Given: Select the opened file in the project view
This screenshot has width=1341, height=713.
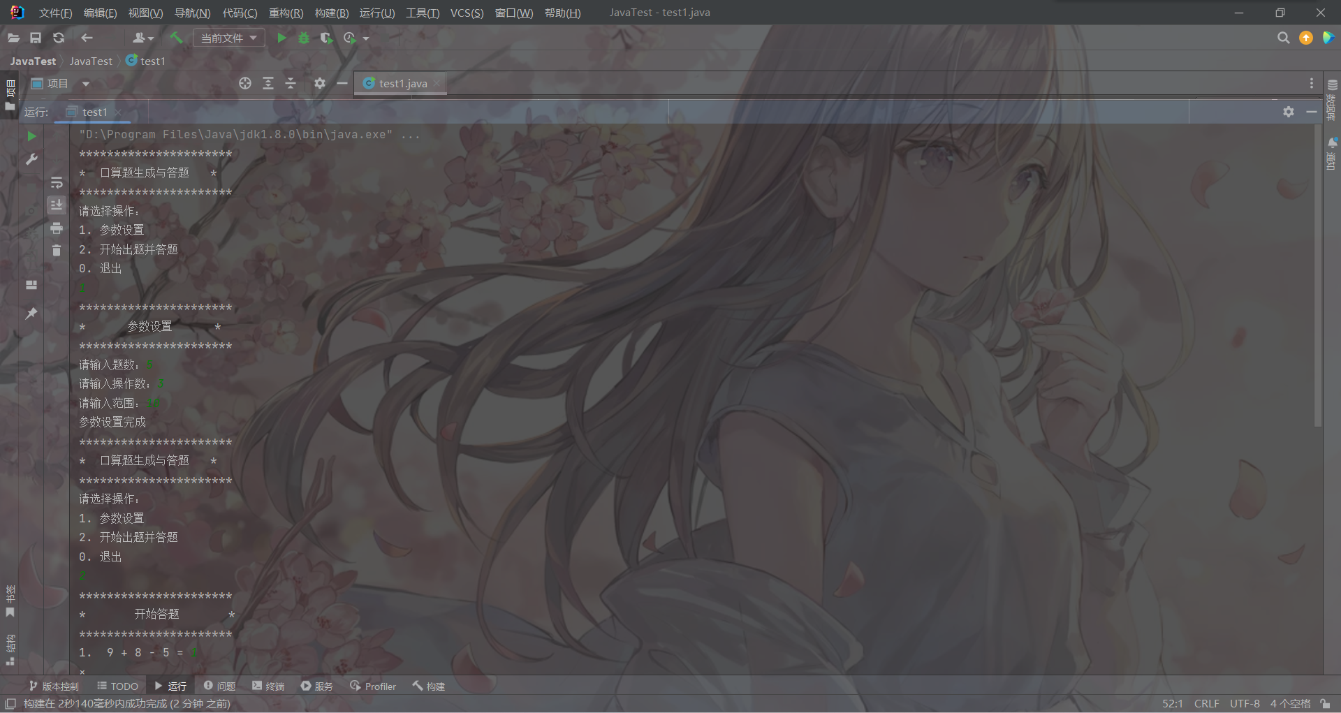Looking at the screenshot, I should tap(245, 83).
